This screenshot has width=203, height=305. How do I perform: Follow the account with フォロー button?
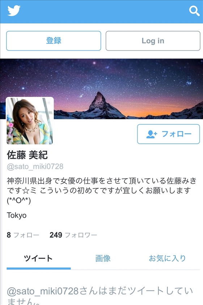click(x=169, y=134)
